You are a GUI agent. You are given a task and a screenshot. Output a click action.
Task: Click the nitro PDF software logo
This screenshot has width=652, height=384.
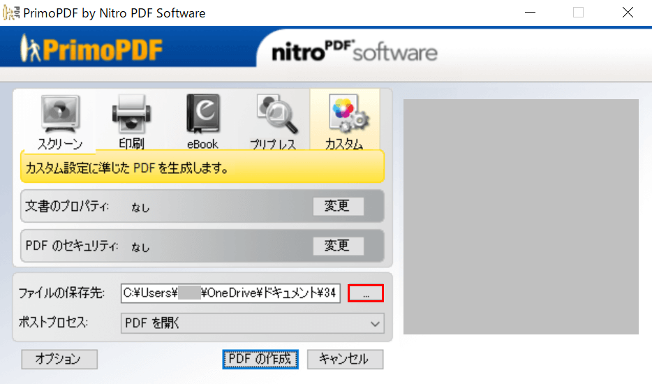355,51
